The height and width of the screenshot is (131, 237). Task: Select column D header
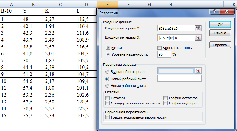(86, 5)
